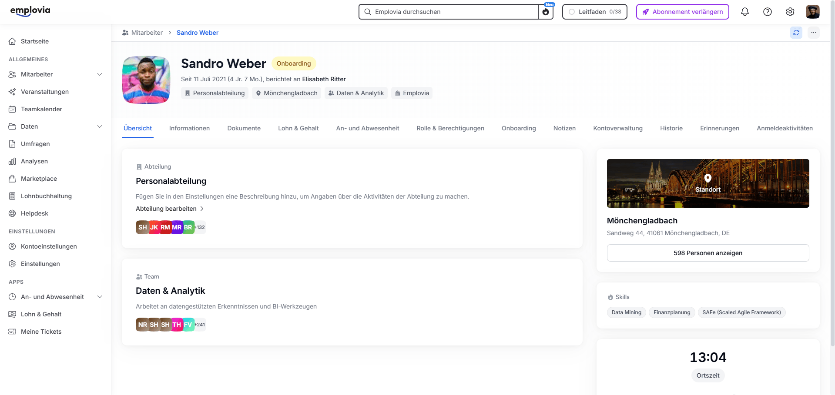Click the Emplovia company chip
This screenshot has height=395, width=835.
pos(412,93)
